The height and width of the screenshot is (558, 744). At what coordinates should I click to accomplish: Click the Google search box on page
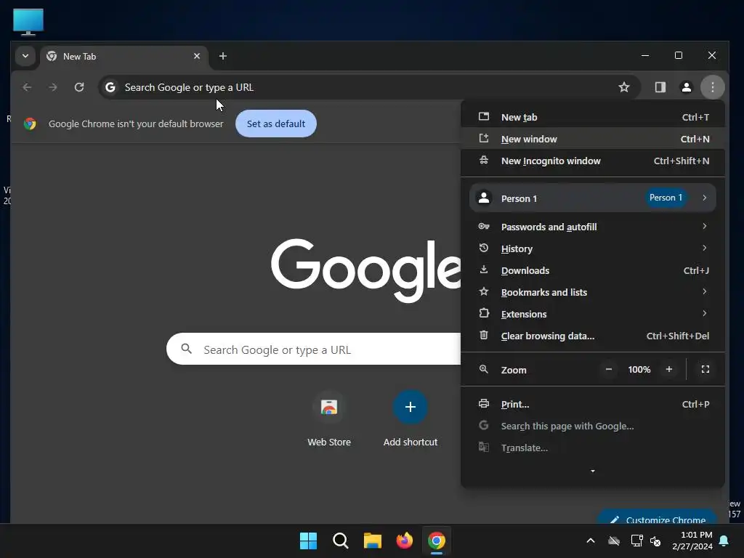pyautogui.click(x=314, y=349)
